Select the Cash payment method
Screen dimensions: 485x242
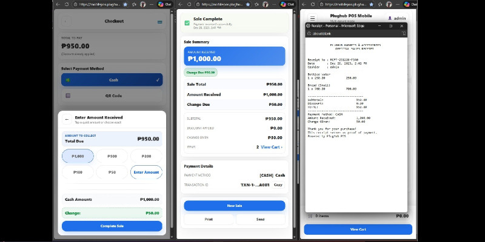(112, 80)
